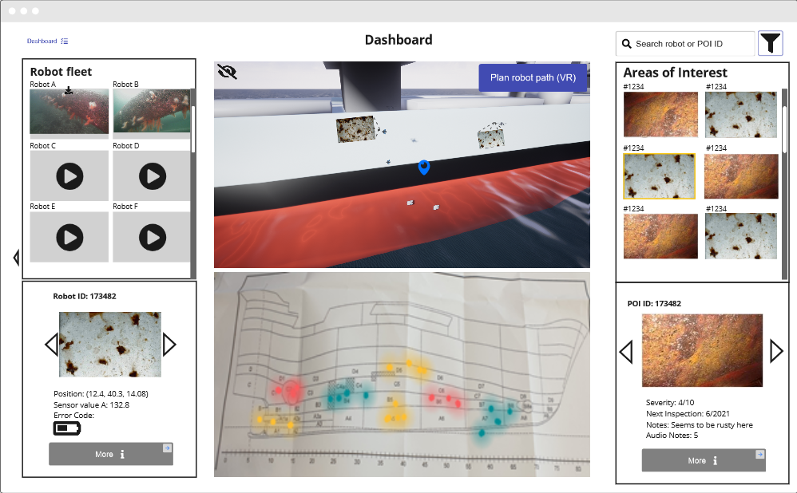This screenshot has height=493, width=797.
Task: Click the filter funnel icon
Action: pyautogui.click(x=770, y=44)
